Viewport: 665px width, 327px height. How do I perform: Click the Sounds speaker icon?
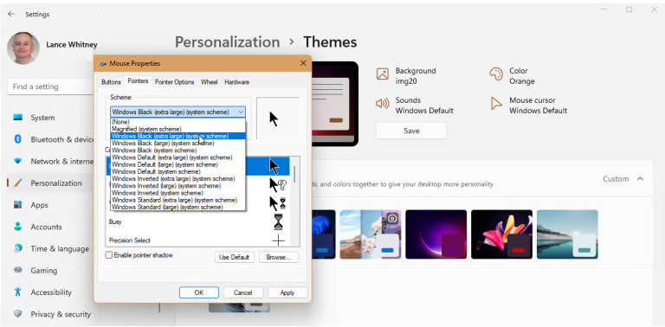point(382,104)
